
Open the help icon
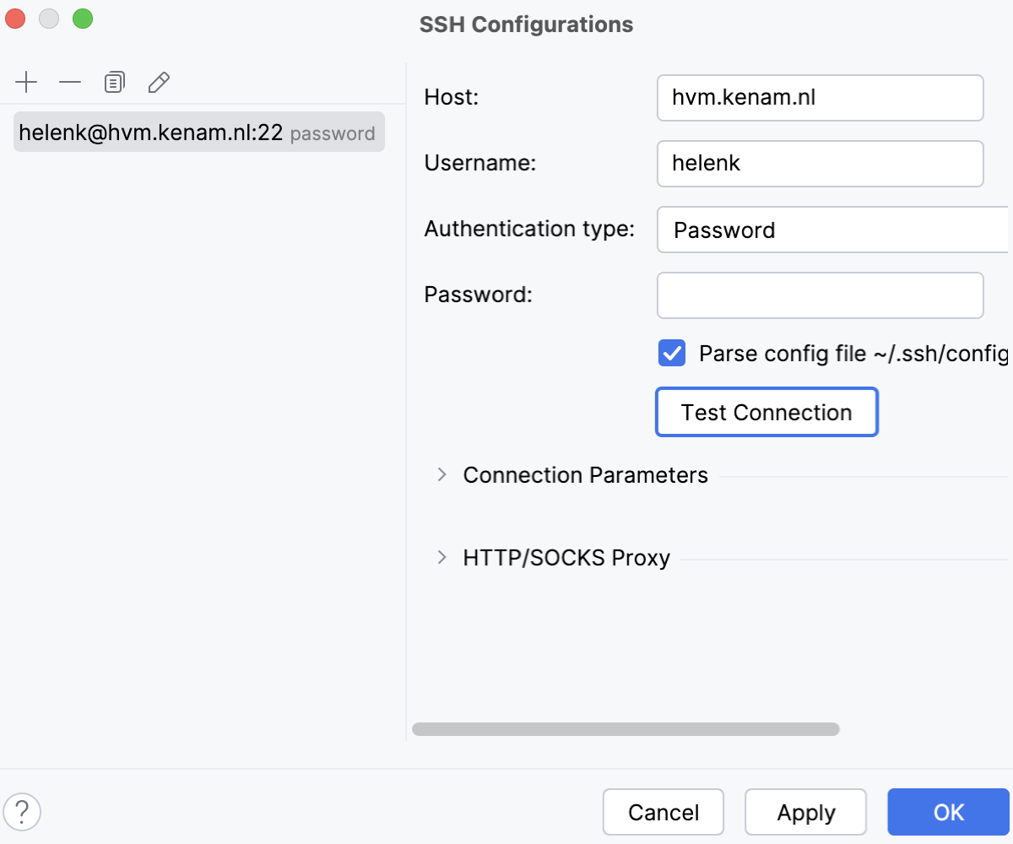tap(23, 811)
